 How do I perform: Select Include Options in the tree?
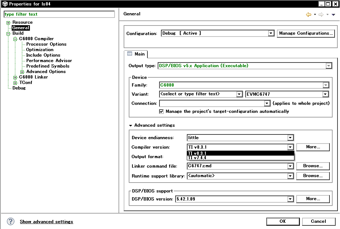coord(43,55)
